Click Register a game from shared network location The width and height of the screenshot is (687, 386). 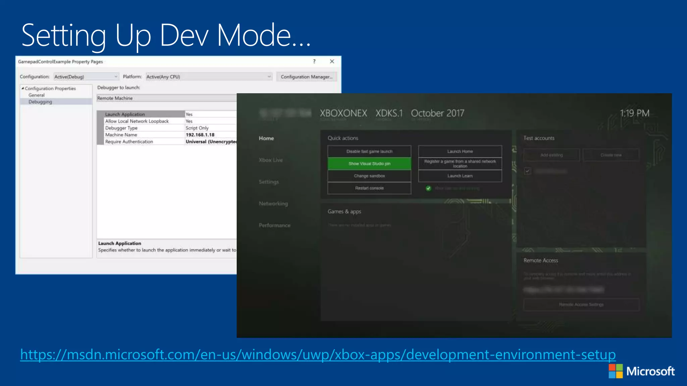tap(460, 164)
